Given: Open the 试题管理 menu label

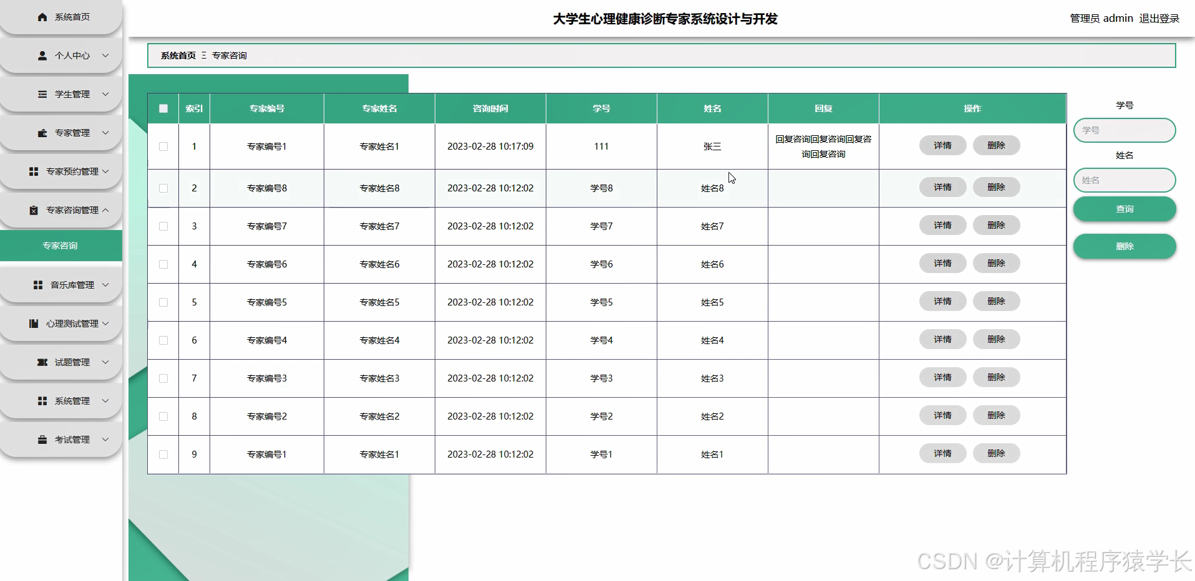Looking at the screenshot, I should tap(72, 362).
